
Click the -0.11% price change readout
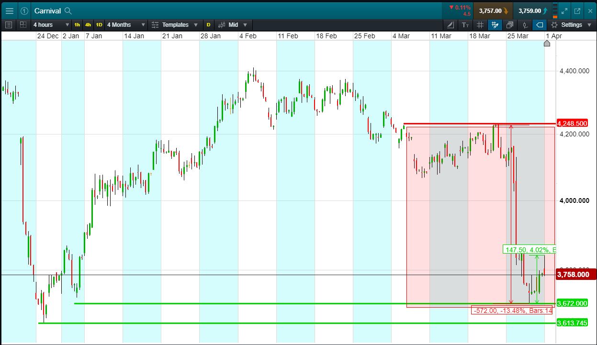tap(460, 8)
